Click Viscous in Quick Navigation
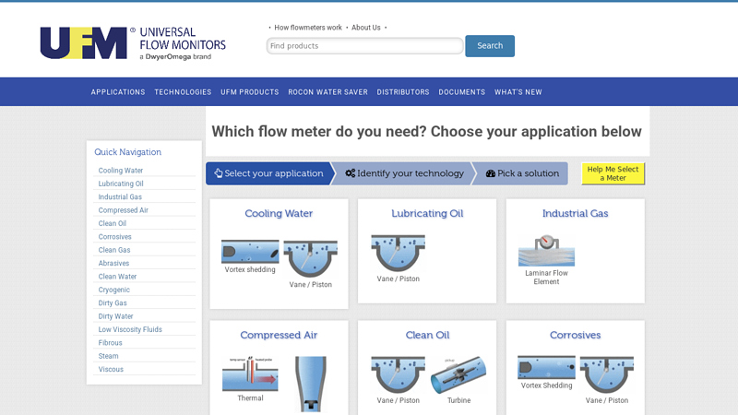The image size is (738, 415). pyautogui.click(x=111, y=370)
